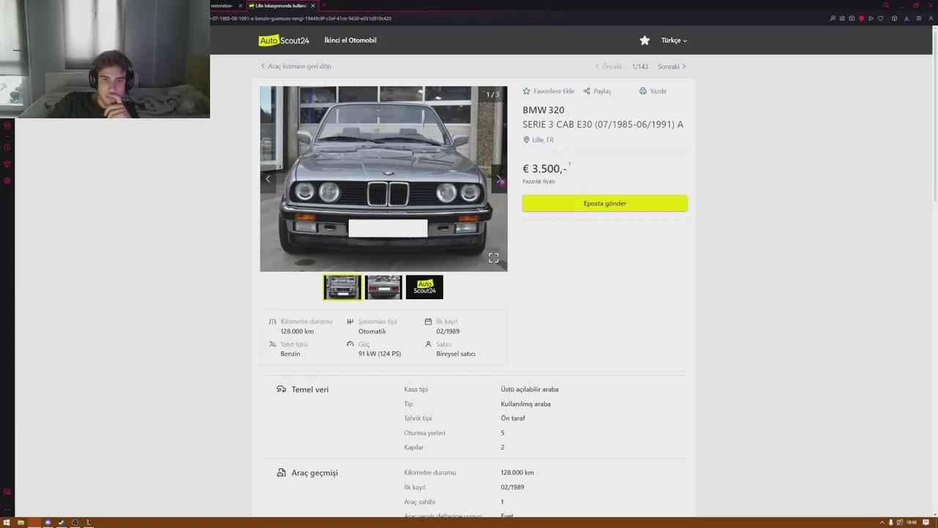This screenshot has height=528, width=938.
Task: Open İkinci el Otomobil menu item
Action: pos(350,40)
